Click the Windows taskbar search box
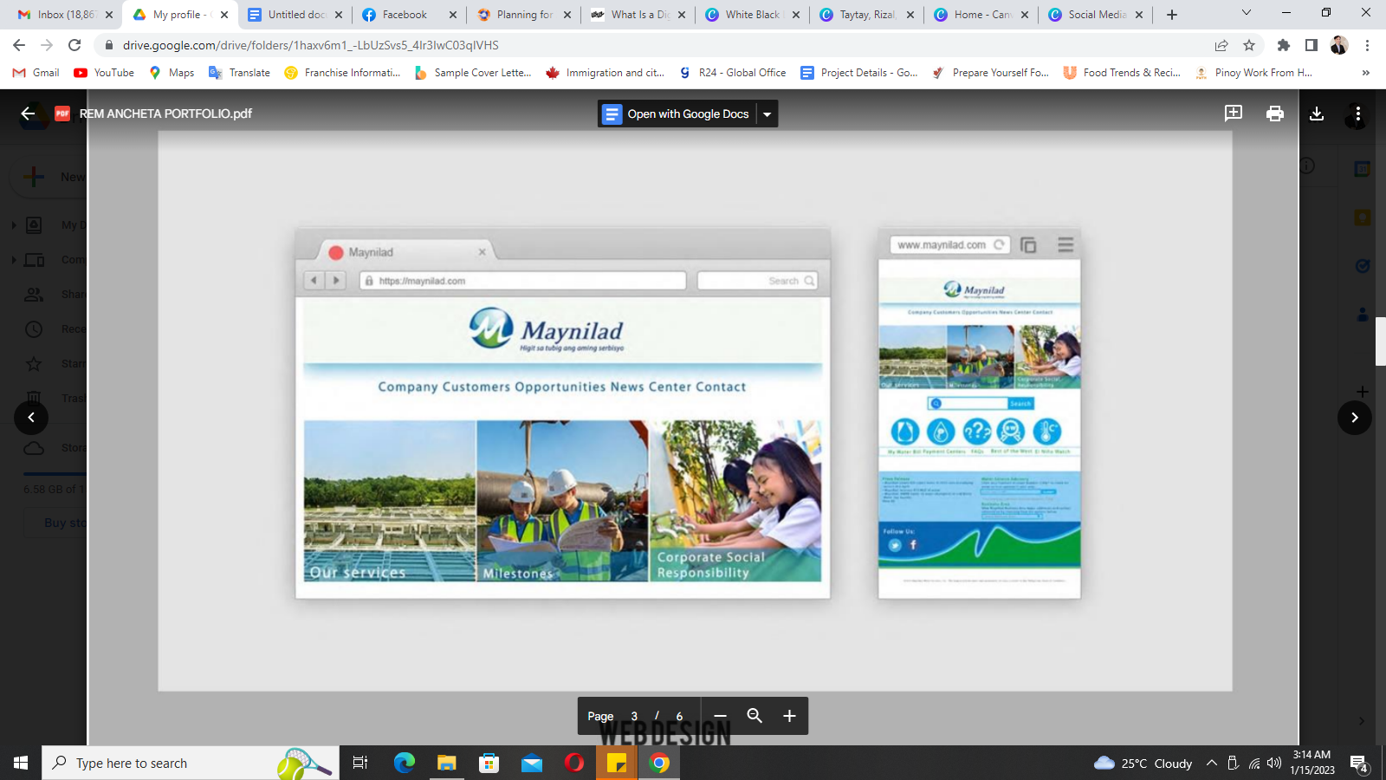 coord(191,763)
